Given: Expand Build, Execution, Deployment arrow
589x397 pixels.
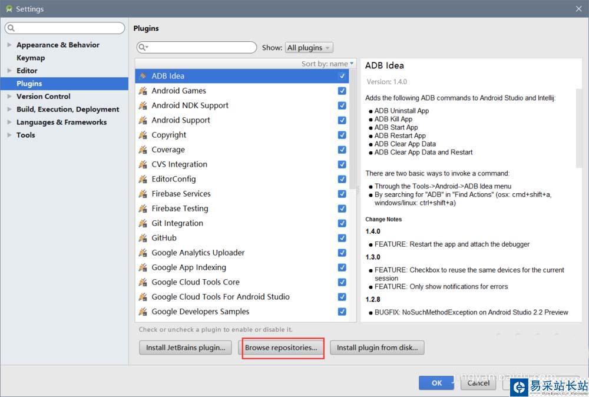Looking at the screenshot, I should tap(9, 110).
